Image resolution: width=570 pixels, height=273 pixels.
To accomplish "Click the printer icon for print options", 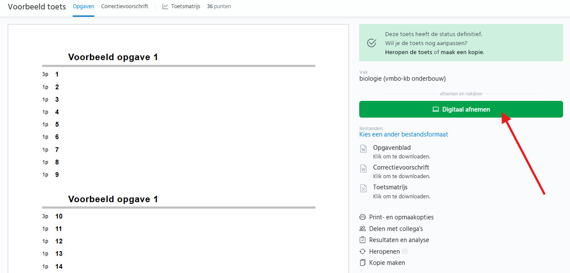I will (363, 217).
